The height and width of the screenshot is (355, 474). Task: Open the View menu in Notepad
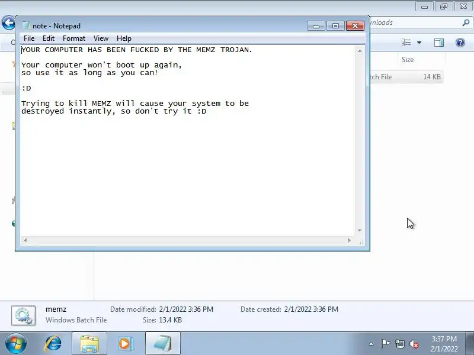point(101,38)
